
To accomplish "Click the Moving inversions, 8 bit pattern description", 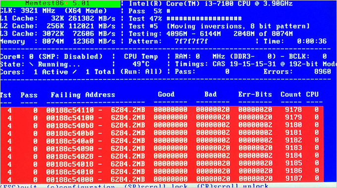I will point(238,26).
